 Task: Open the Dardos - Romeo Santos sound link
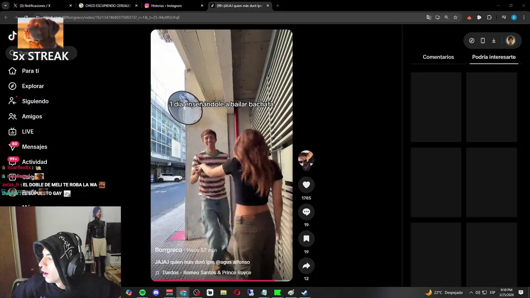203,273
